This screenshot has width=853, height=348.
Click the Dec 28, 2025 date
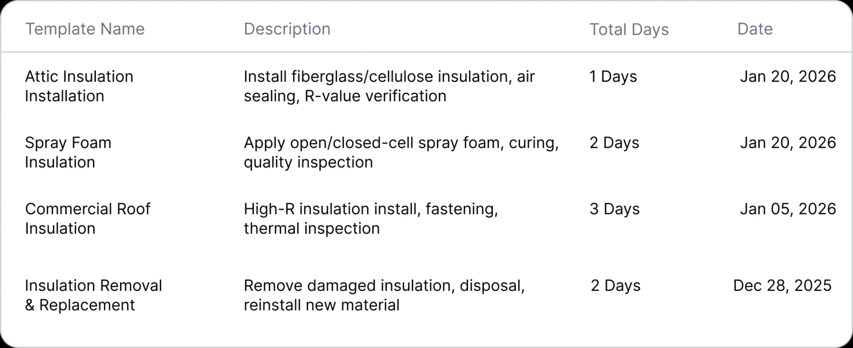pos(782,286)
